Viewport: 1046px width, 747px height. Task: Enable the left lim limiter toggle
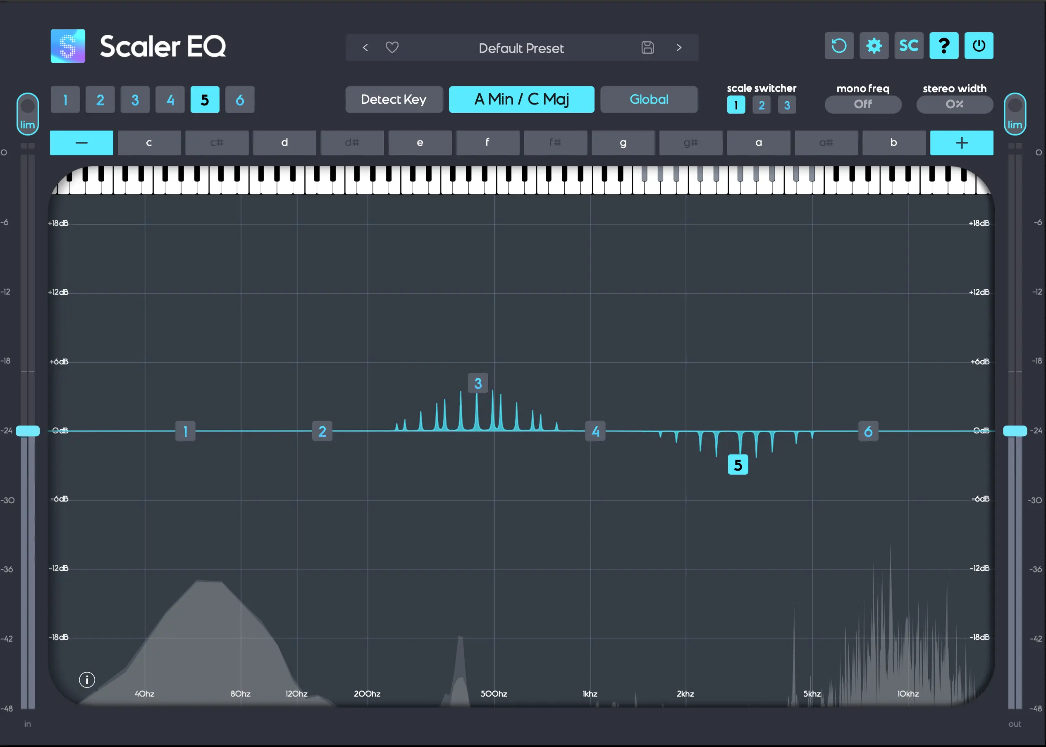27,114
